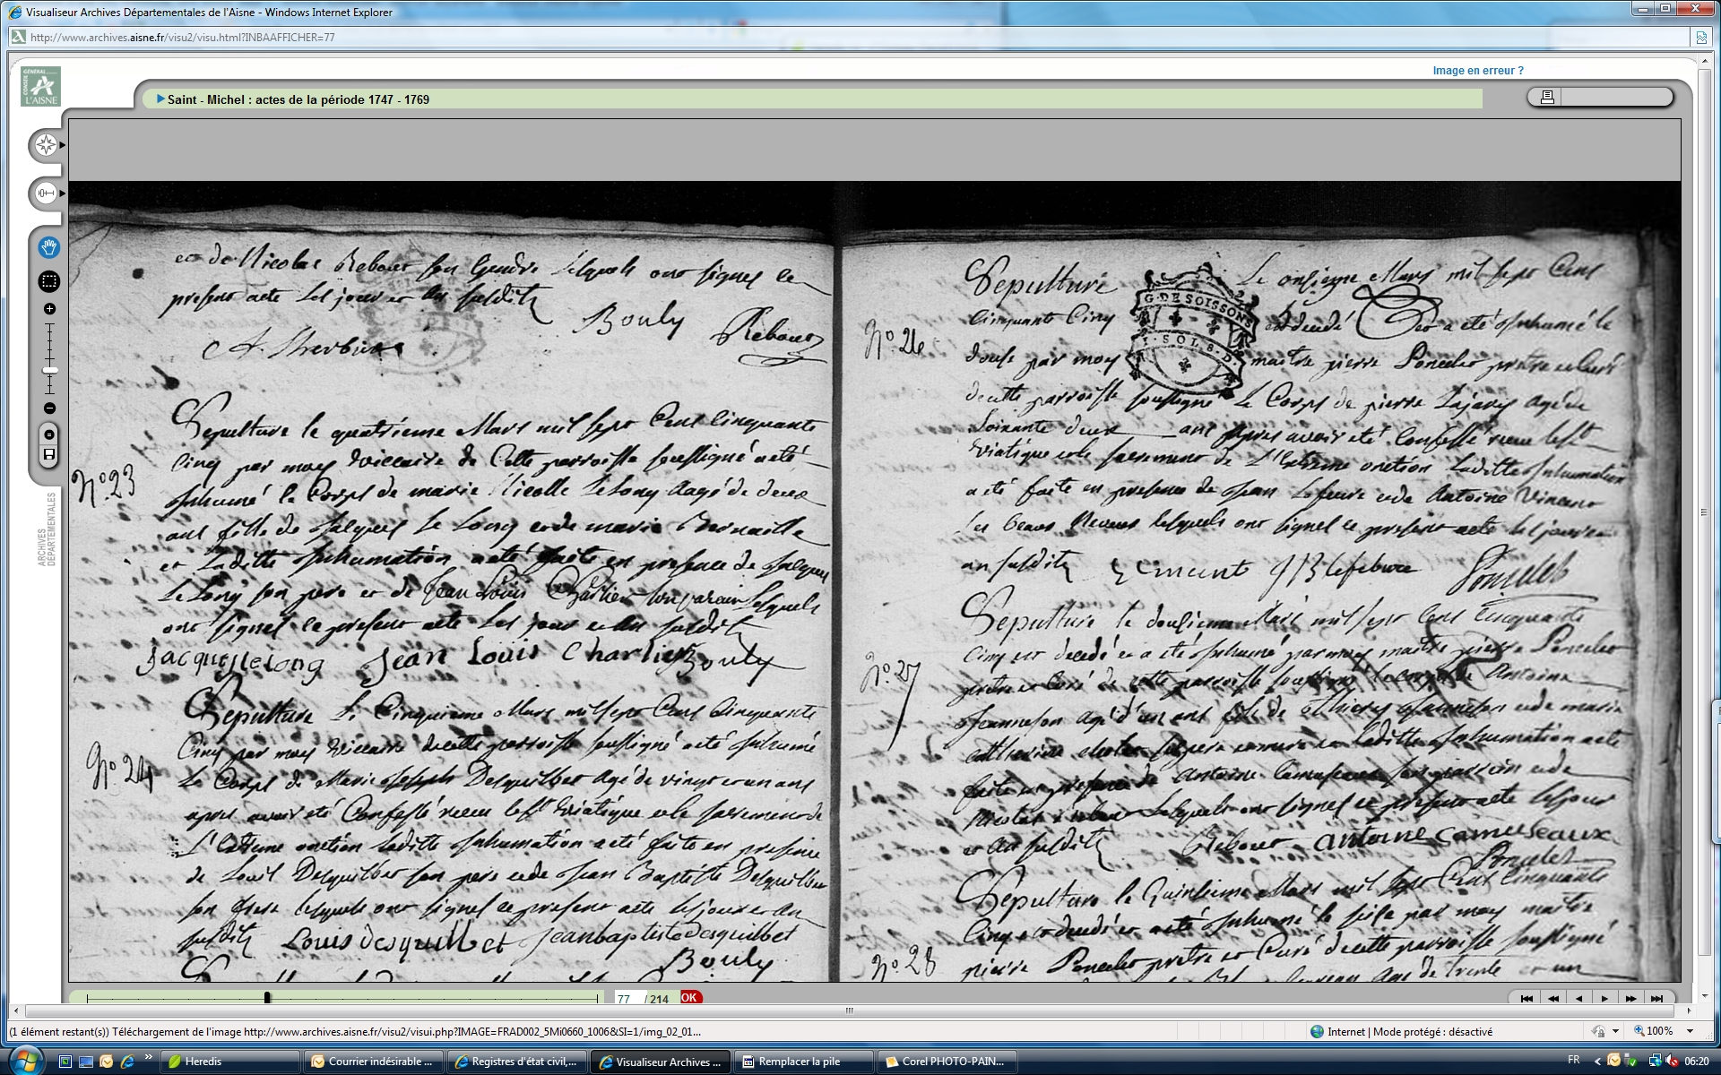Click the page number input field
The width and height of the screenshot is (1721, 1075).
(x=627, y=998)
